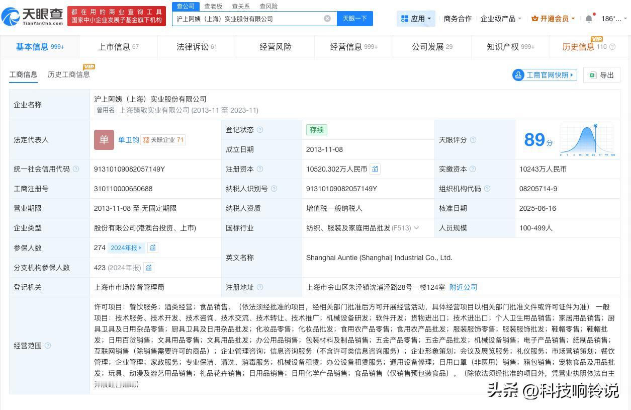Screen dimensions: 631x410
Task: Switch to the 法律诉讼 tab
Action: click(197, 47)
